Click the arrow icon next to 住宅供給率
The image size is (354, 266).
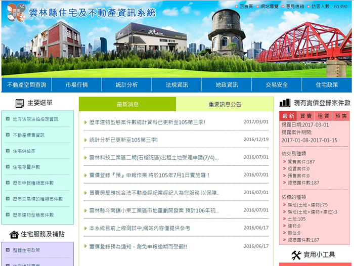pyautogui.click(x=8, y=151)
